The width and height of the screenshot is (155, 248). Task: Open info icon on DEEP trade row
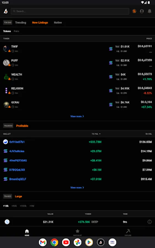[x=149, y=222]
